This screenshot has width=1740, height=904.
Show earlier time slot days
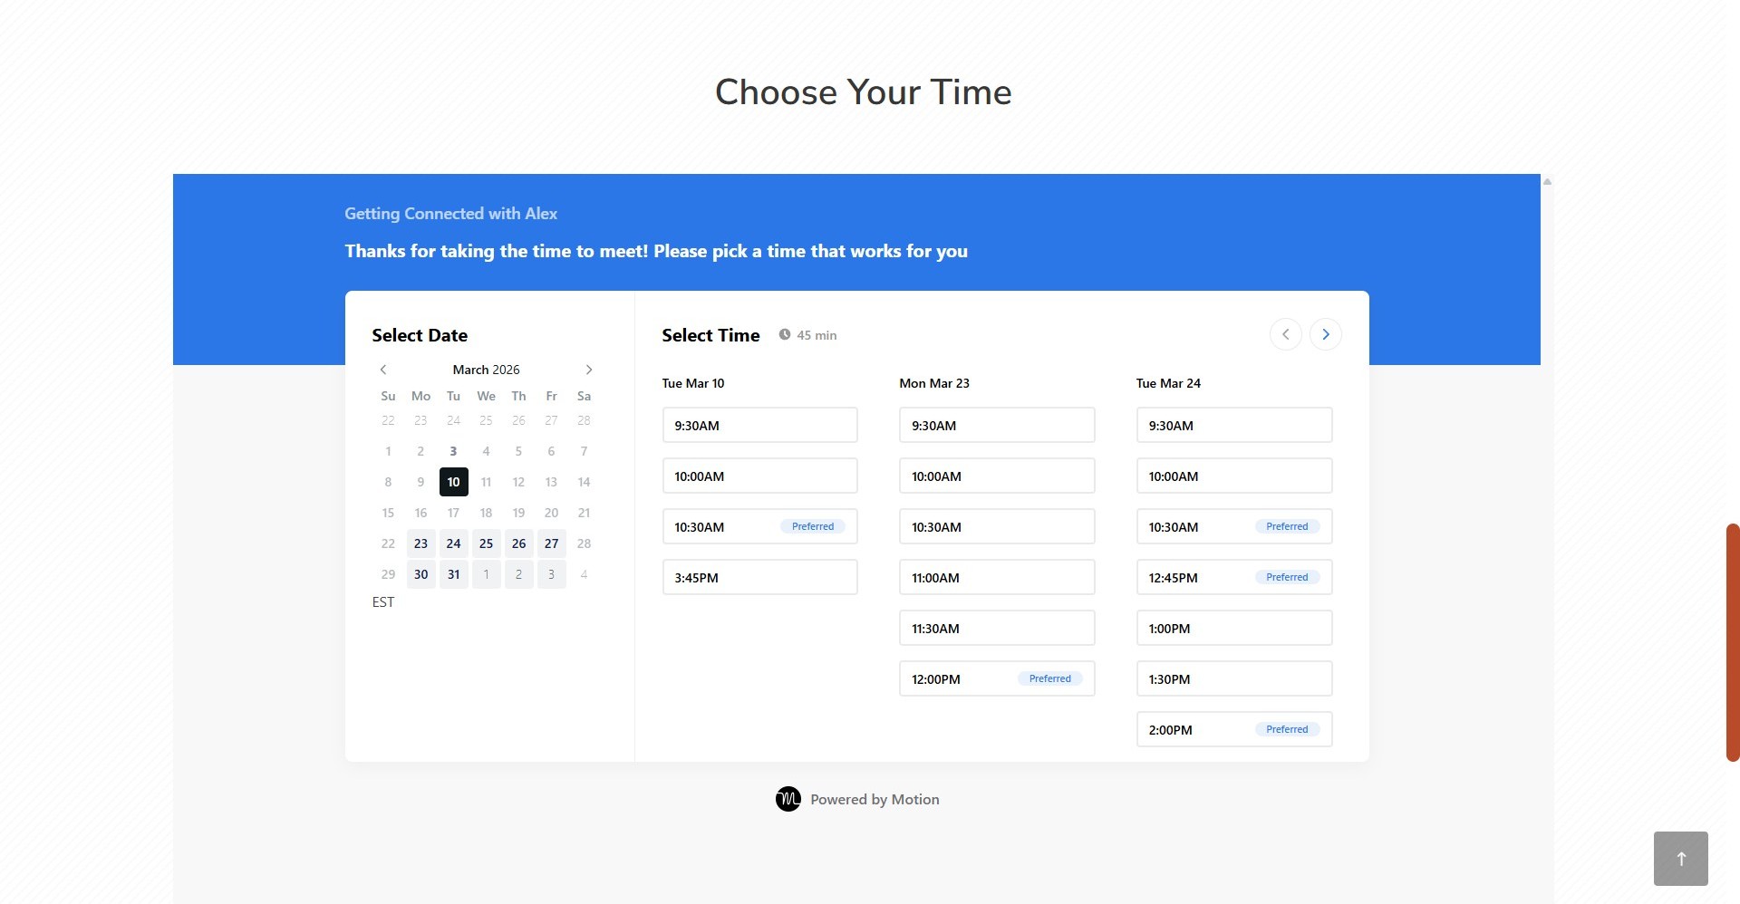[1285, 334]
